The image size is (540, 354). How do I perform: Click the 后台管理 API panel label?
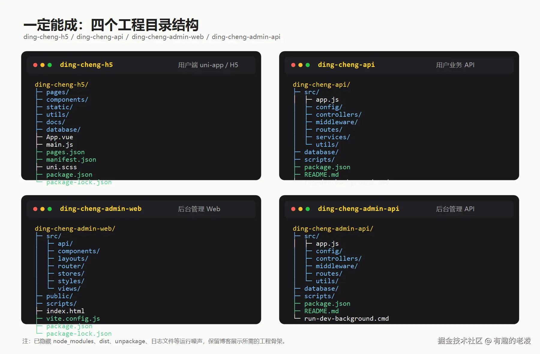[455, 209]
